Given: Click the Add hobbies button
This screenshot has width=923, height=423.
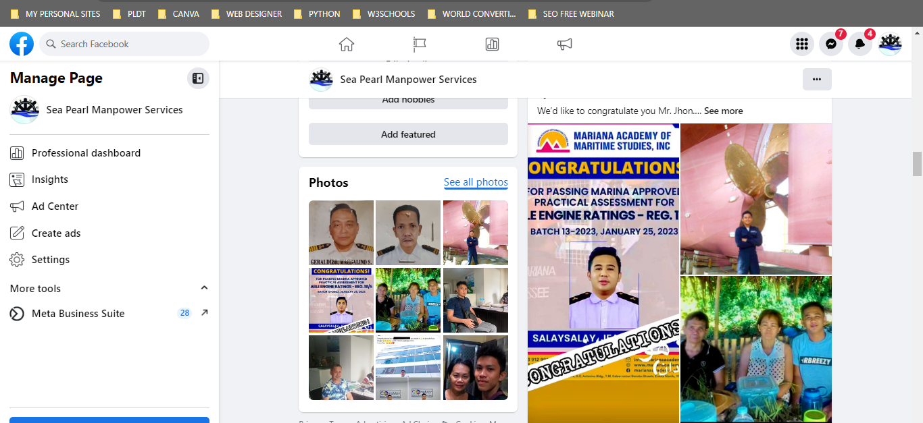Looking at the screenshot, I should (408, 101).
